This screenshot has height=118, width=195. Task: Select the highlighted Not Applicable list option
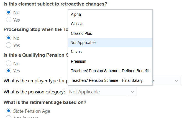[x=83, y=43]
